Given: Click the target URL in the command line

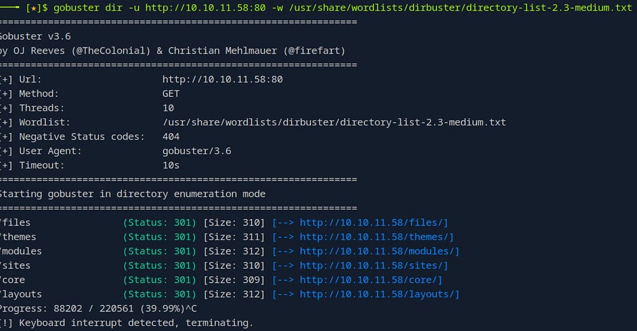Looking at the screenshot, I should point(205,7).
